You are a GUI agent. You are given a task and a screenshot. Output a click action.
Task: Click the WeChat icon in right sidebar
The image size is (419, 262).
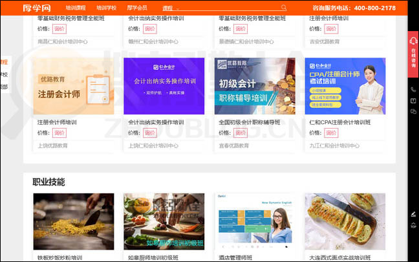[x=413, y=111]
